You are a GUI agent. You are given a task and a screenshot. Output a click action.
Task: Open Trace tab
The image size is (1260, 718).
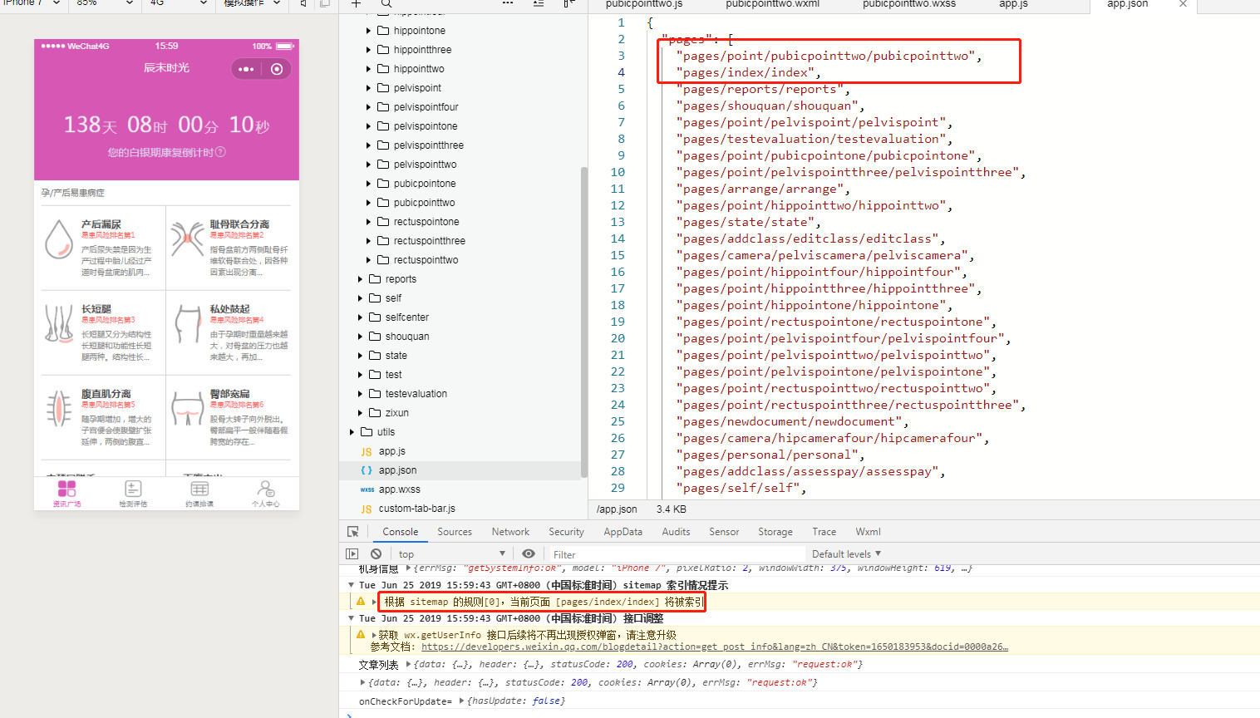pos(824,532)
